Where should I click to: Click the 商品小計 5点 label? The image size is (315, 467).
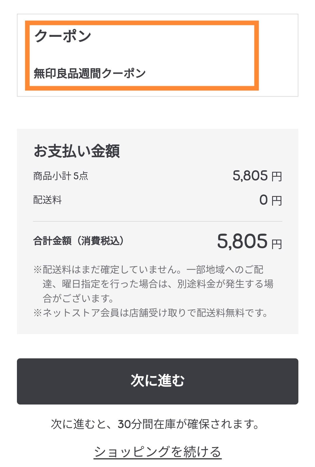(x=61, y=176)
